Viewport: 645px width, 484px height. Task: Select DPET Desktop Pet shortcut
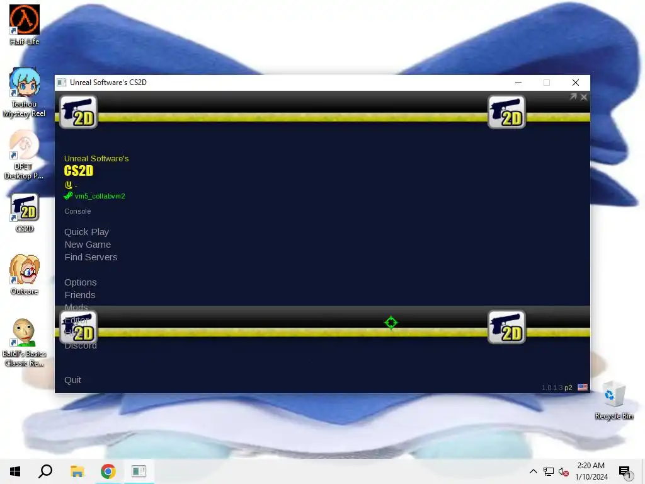24,154
